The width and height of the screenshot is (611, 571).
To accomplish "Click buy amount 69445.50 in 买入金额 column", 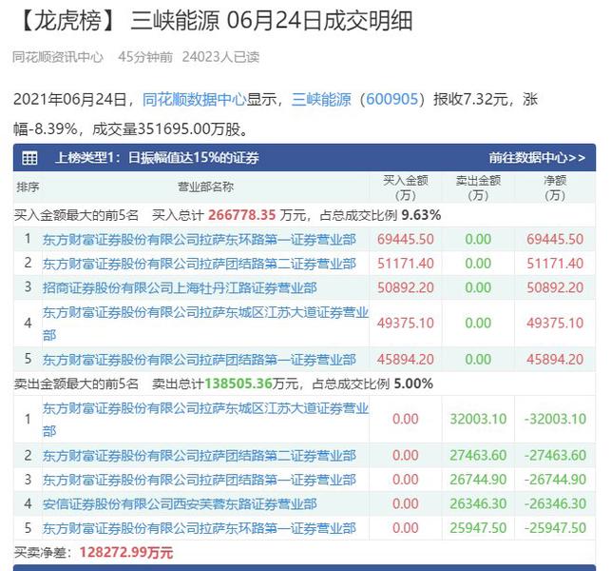I will 405,239.
